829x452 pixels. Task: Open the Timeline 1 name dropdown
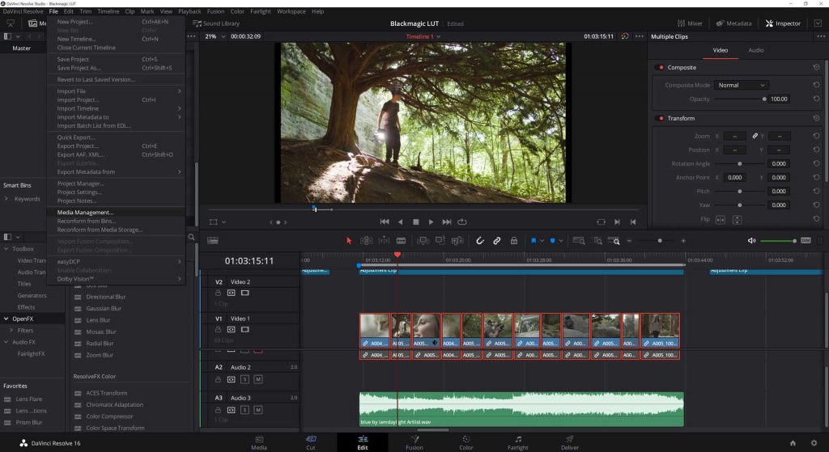423,36
